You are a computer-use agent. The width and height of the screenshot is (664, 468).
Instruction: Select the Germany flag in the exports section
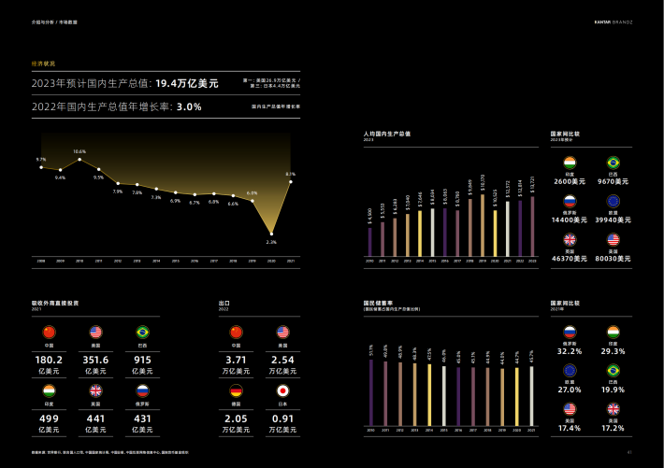pos(236,390)
